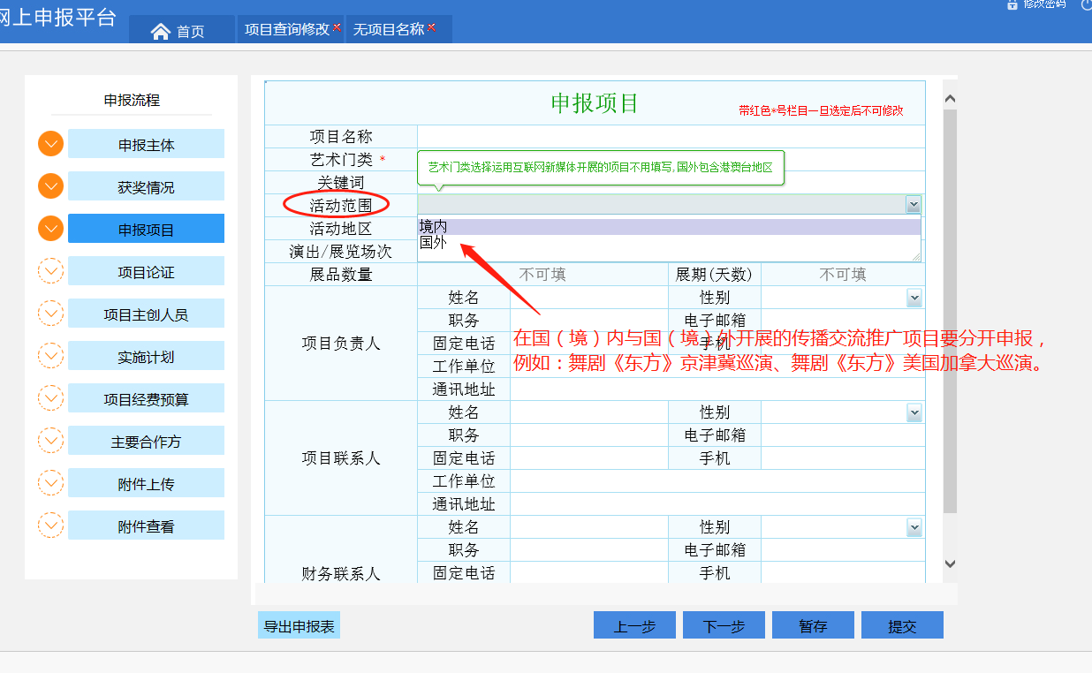Click the dashed circle icon beside 附件上传
This screenshot has width=1092, height=673.
(x=51, y=483)
